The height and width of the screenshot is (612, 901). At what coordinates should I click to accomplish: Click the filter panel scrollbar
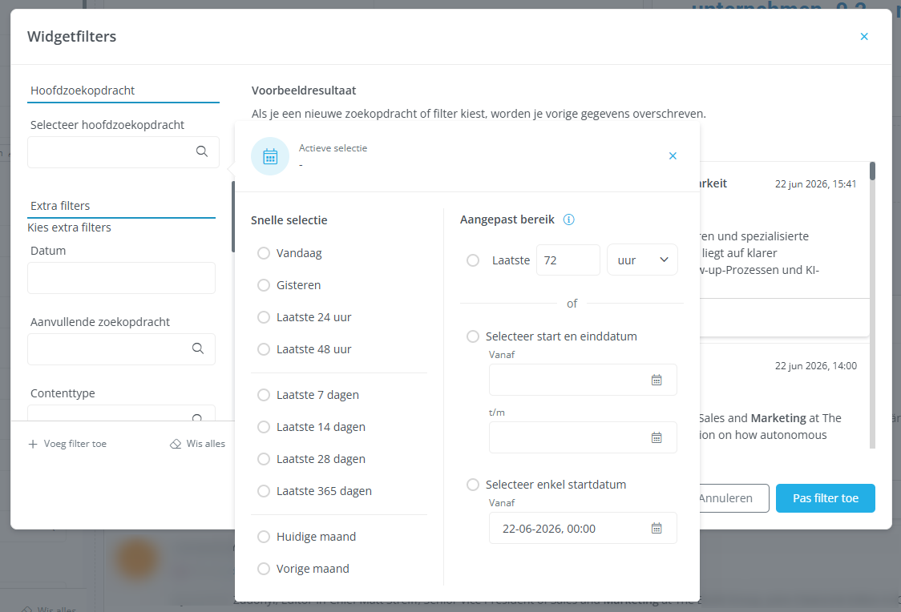pyautogui.click(x=232, y=217)
